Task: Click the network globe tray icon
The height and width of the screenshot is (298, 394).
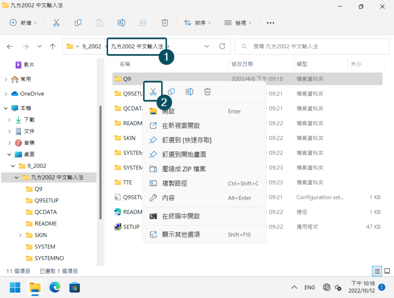Action: click(327, 287)
